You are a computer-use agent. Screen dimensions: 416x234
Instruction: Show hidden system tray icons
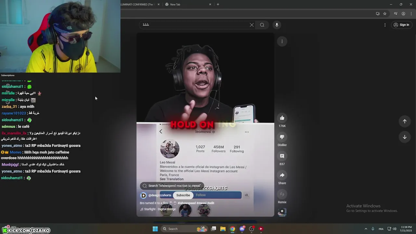pyautogui.click(x=366, y=229)
